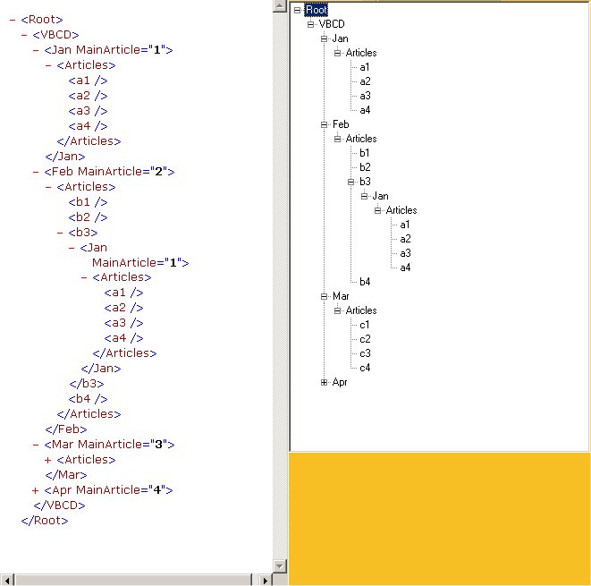Click the </Mar> closing tag

point(66,475)
